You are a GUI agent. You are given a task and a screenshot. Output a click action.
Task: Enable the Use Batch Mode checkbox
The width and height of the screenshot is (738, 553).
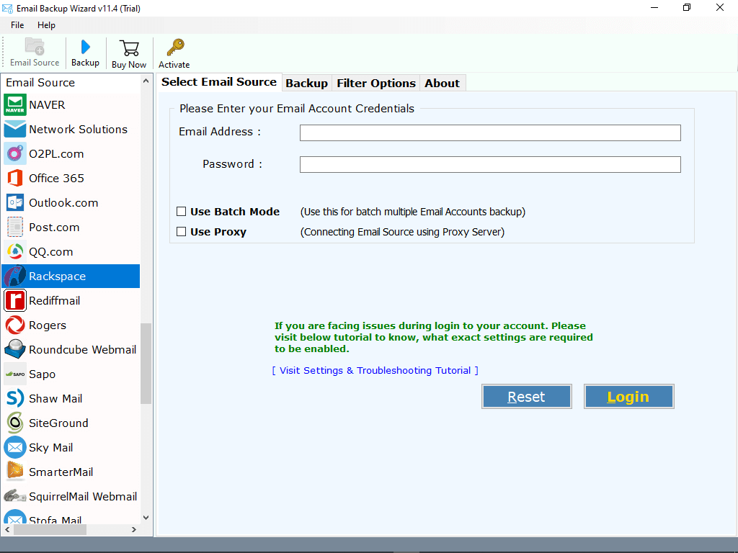tap(181, 212)
